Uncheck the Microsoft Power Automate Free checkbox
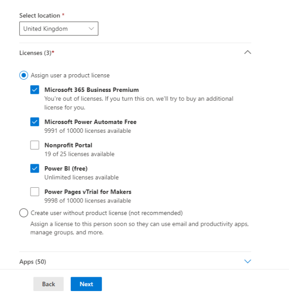The image size is (289, 295). (x=35, y=122)
